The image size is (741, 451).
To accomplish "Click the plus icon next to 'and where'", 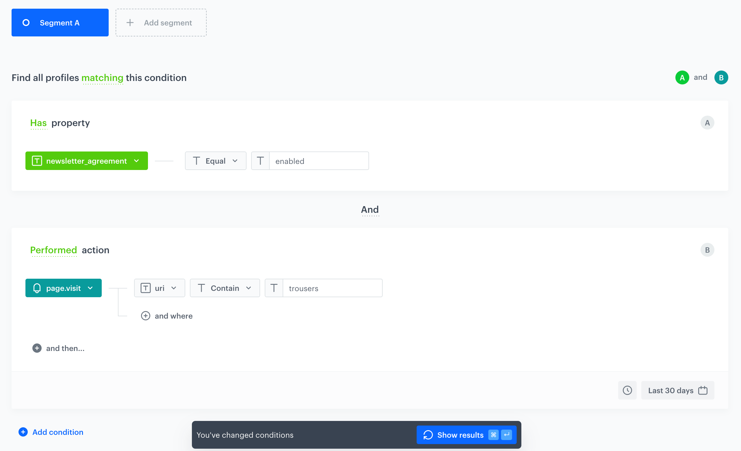I will pyautogui.click(x=146, y=316).
